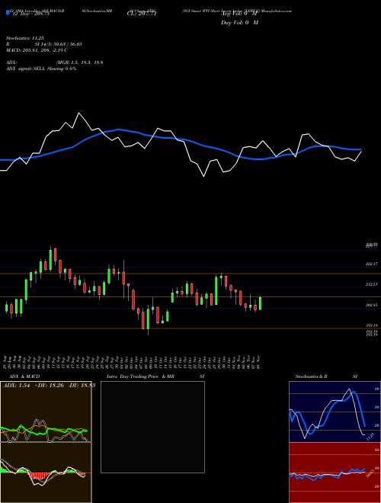Screen dimensions: 381x503
Task: Click the ADX 1.54 +DY -DY readout
Action: click(x=49, y=385)
